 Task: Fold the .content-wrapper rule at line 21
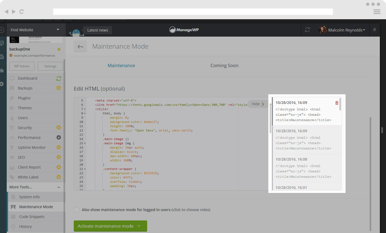click(85, 169)
